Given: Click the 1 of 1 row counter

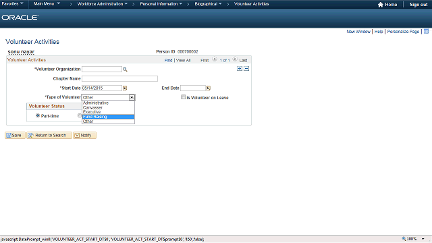Looking at the screenshot, I should tap(225, 60).
